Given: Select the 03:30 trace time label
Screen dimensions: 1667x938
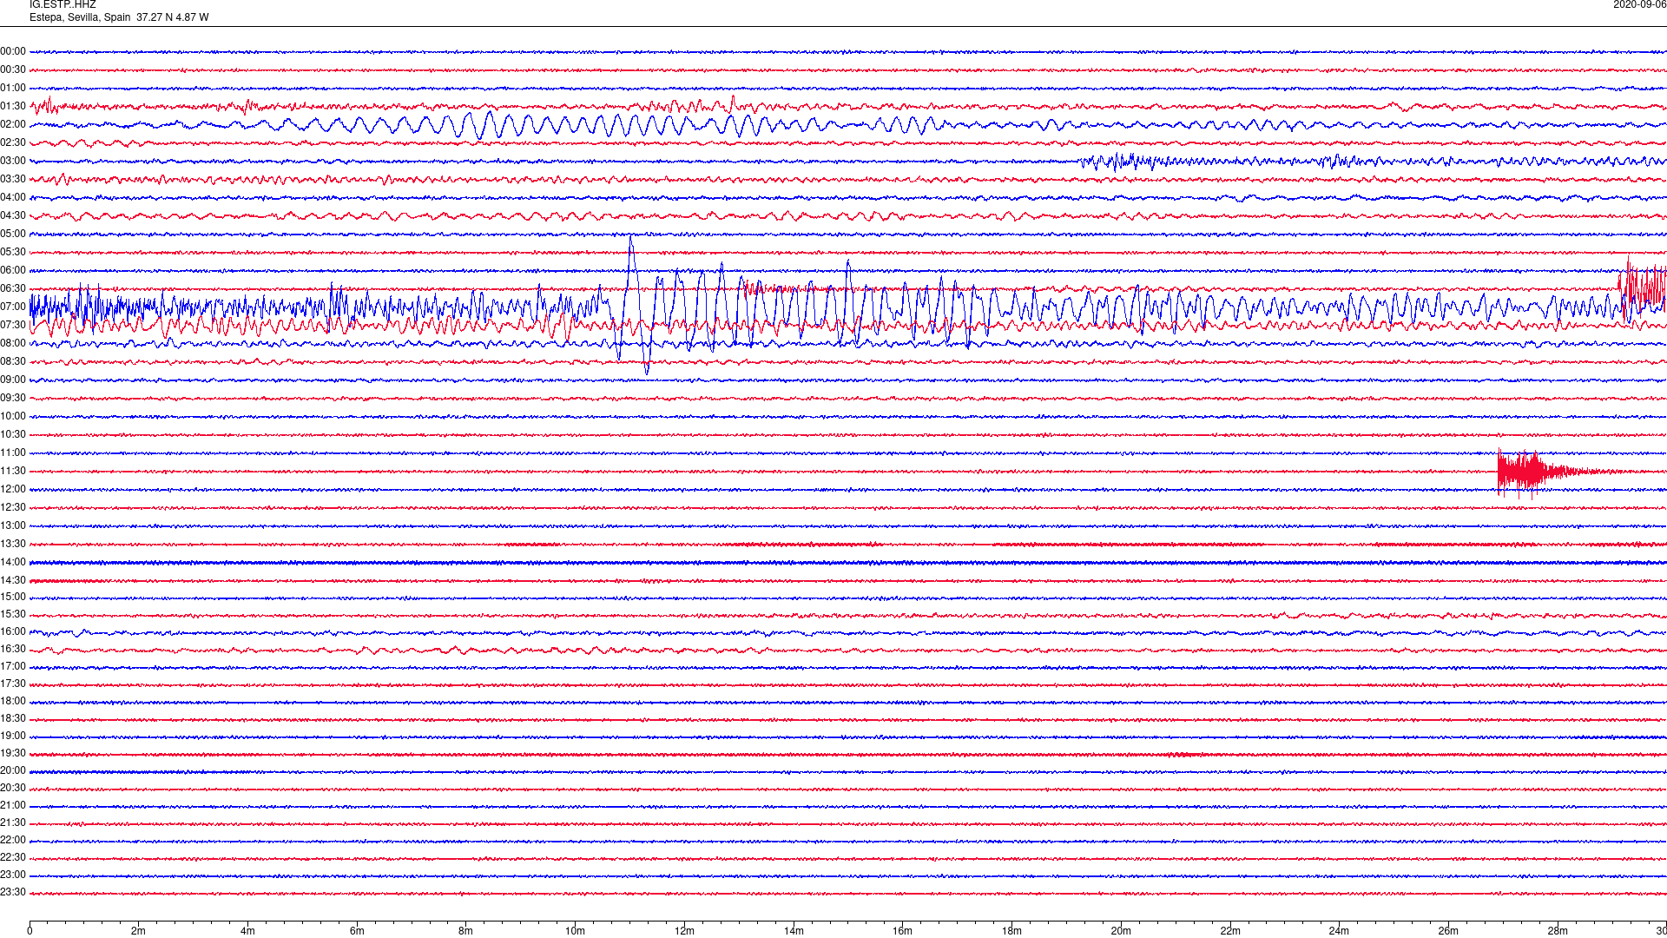Looking at the screenshot, I should [13, 180].
